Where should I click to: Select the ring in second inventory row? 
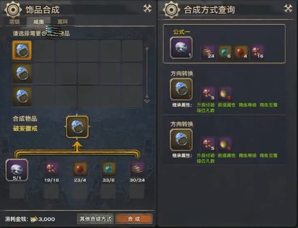tap(22, 73)
